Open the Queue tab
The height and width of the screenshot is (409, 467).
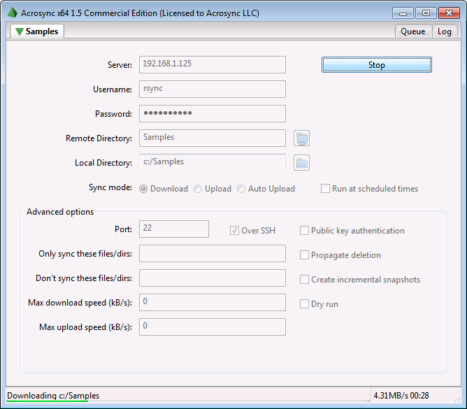pyautogui.click(x=413, y=31)
